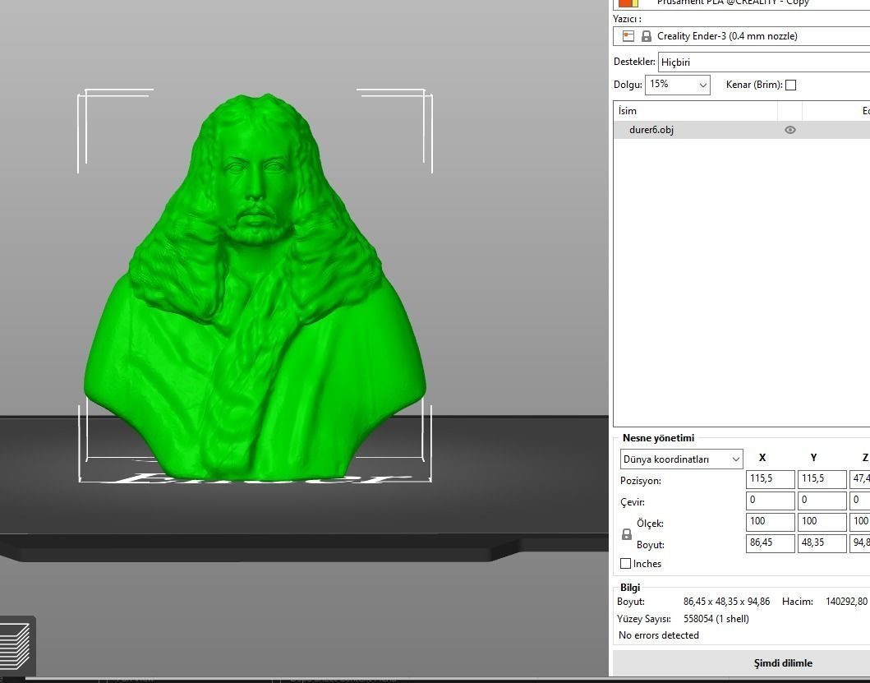
Task: Enable the Kenar (Brim) checkbox
Action: tap(790, 85)
